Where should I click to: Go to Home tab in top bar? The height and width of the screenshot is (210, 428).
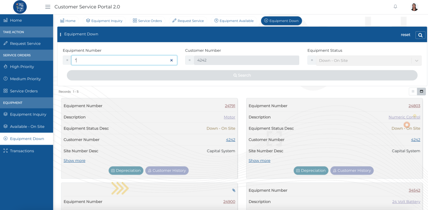point(68,21)
